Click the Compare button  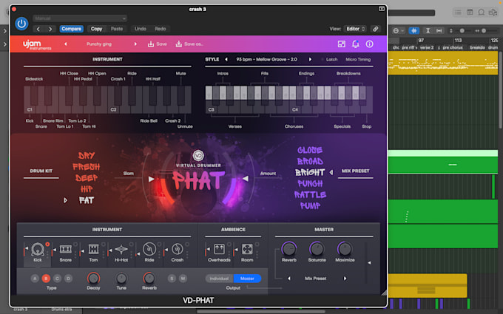[x=71, y=29]
